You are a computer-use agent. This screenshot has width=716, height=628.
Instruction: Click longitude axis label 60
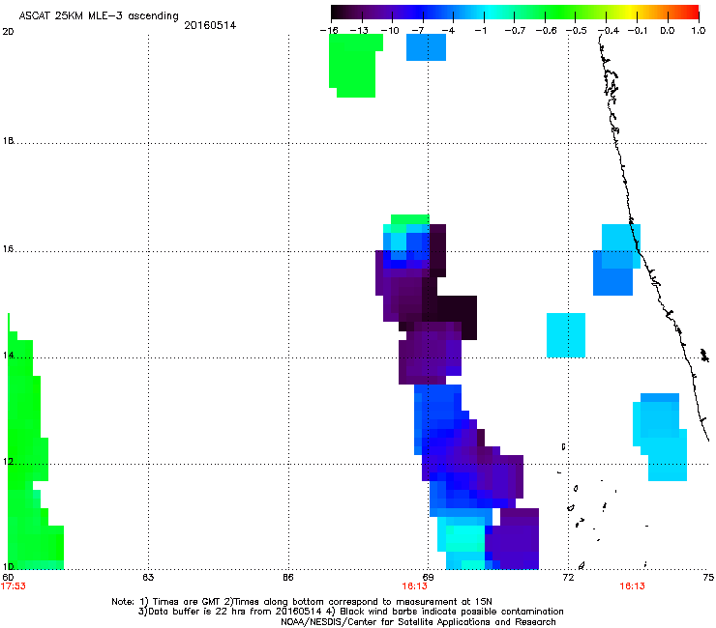[8, 578]
